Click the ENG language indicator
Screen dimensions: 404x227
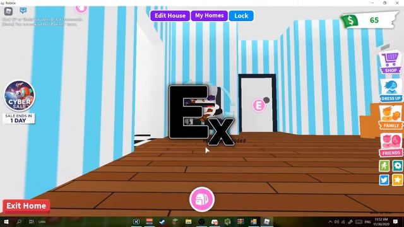(367, 221)
